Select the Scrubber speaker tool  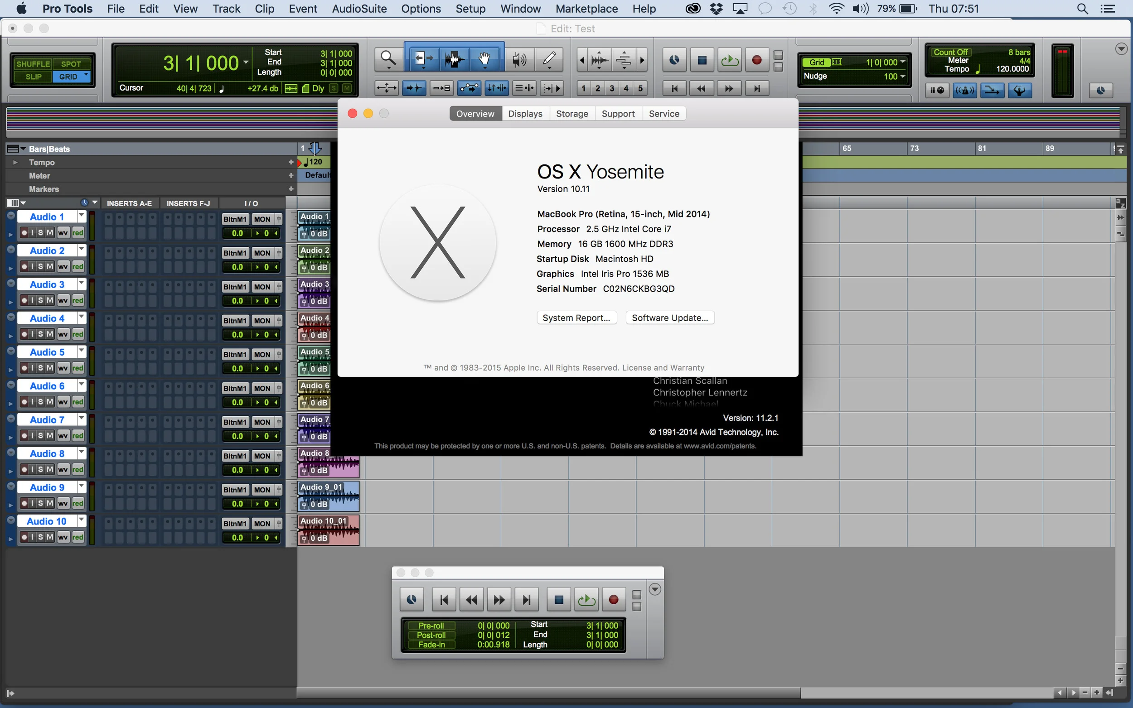point(518,59)
